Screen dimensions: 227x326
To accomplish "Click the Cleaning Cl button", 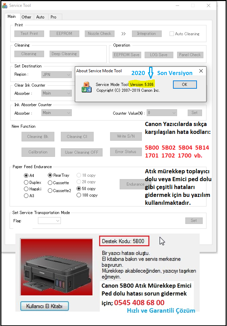I will click(77, 137).
